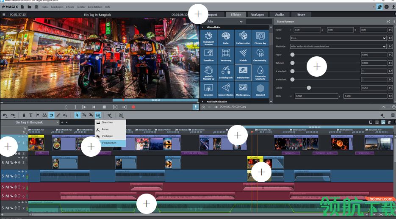The height and width of the screenshot is (219, 396).
Task: Click the redo arrow in timeline toolbar
Action: click(12, 115)
